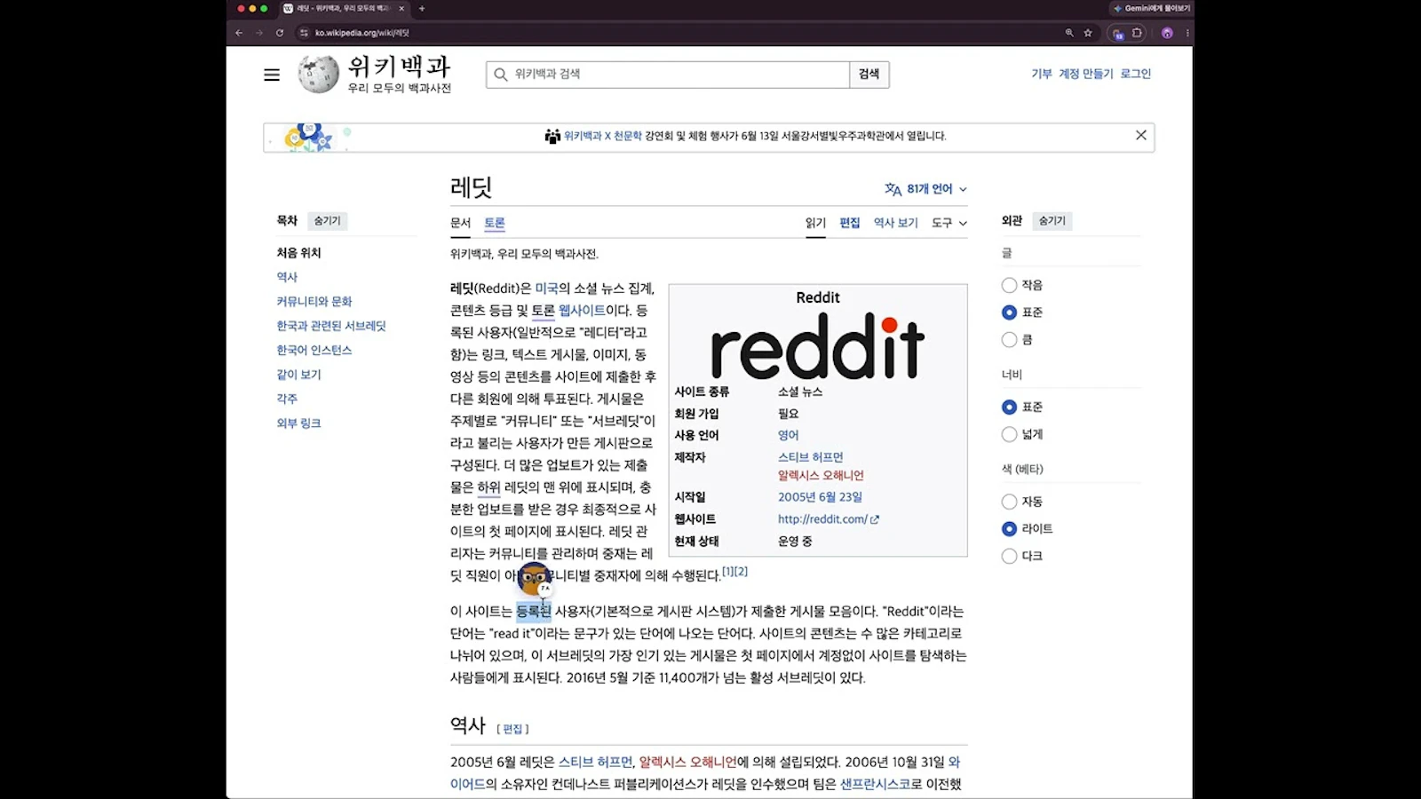This screenshot has height=799, width=1421.
Task: Open the extensions puzzle icon in Chrome
Action: 1138,33
